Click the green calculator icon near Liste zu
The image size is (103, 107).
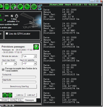tap(5, 95)
